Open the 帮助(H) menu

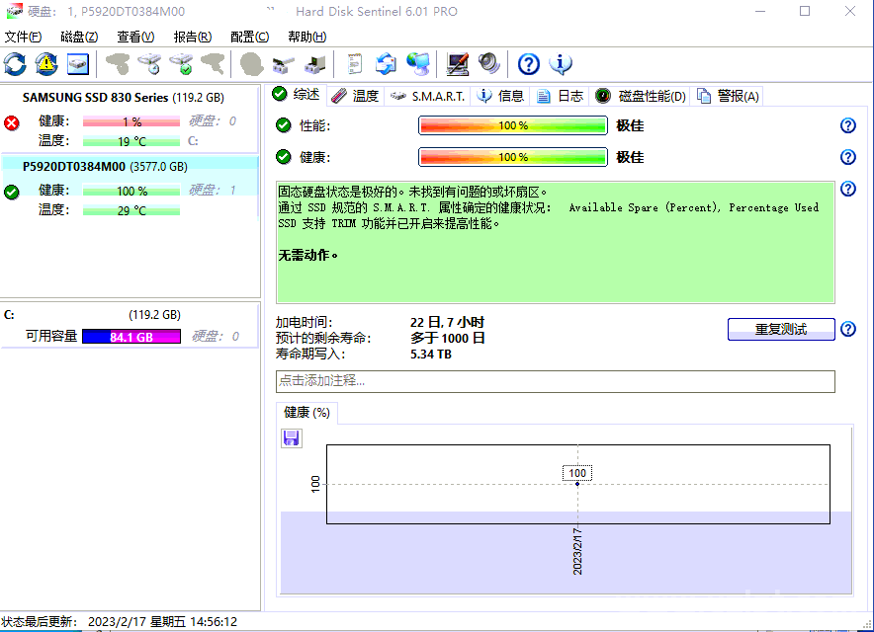coord(306,37)
